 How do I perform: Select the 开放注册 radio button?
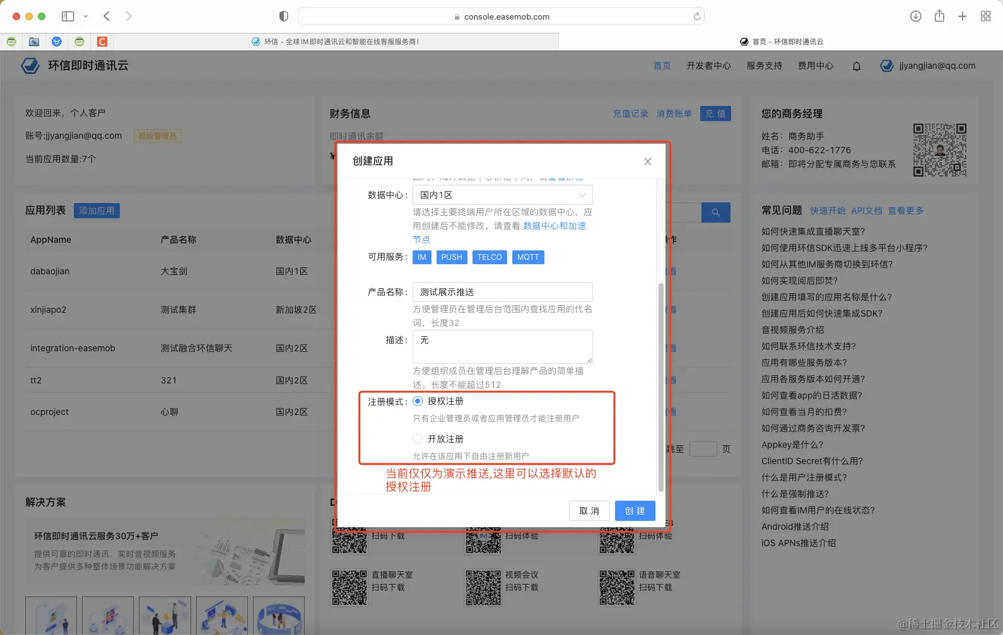tap(418, 439)
